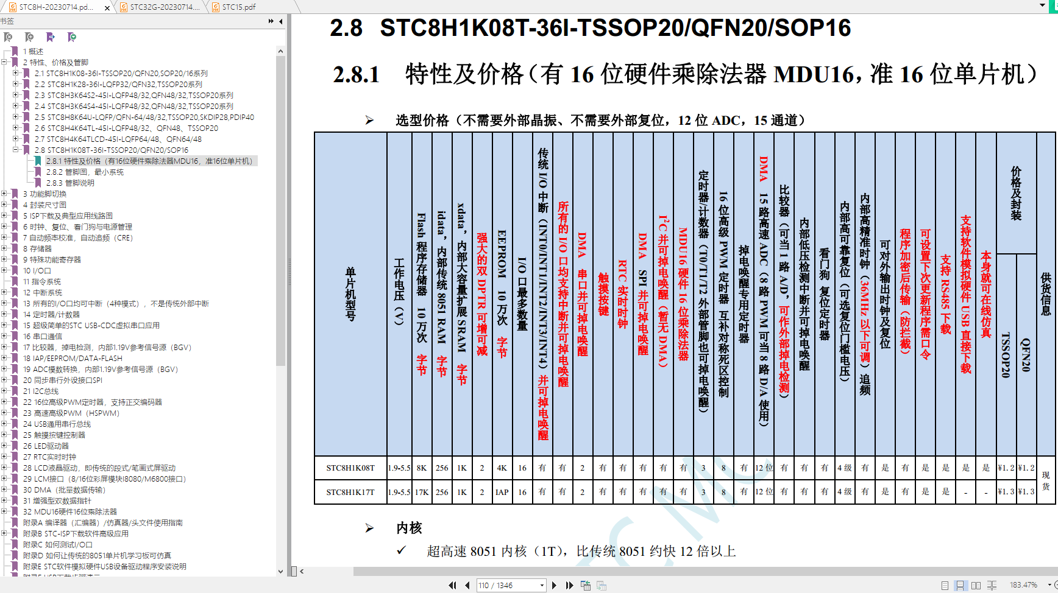
Task: Open bookmark 5 ISP下载及典型应用线路图
Action: 68,216
